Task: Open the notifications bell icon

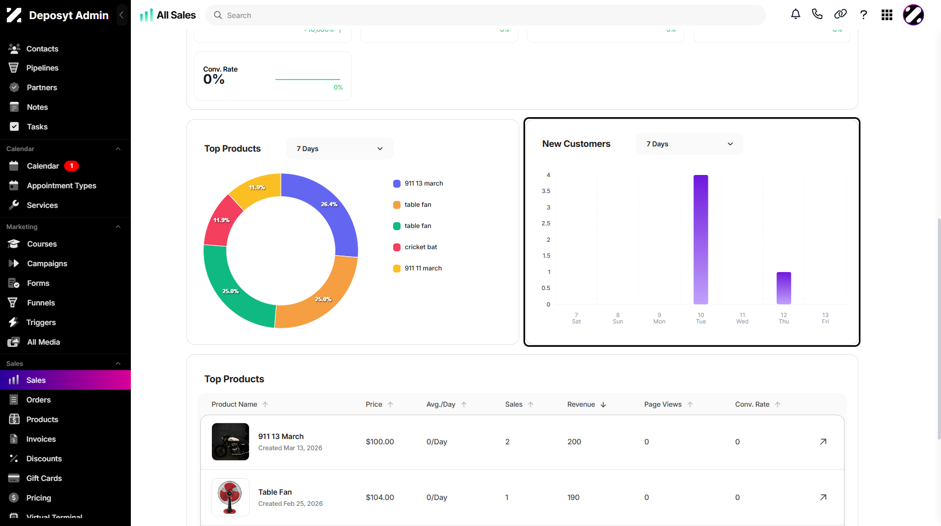Action: coord(795,15)
